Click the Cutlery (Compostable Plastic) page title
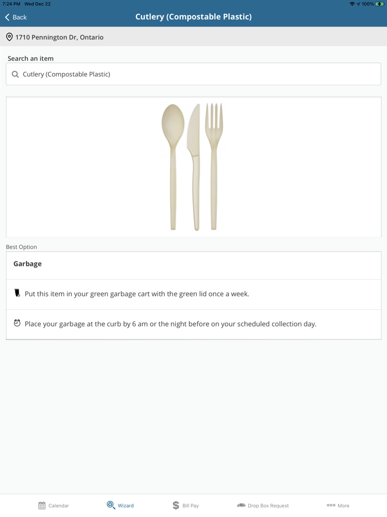The height and width of the screenshot is (517, 387). (x=193, y=17)
